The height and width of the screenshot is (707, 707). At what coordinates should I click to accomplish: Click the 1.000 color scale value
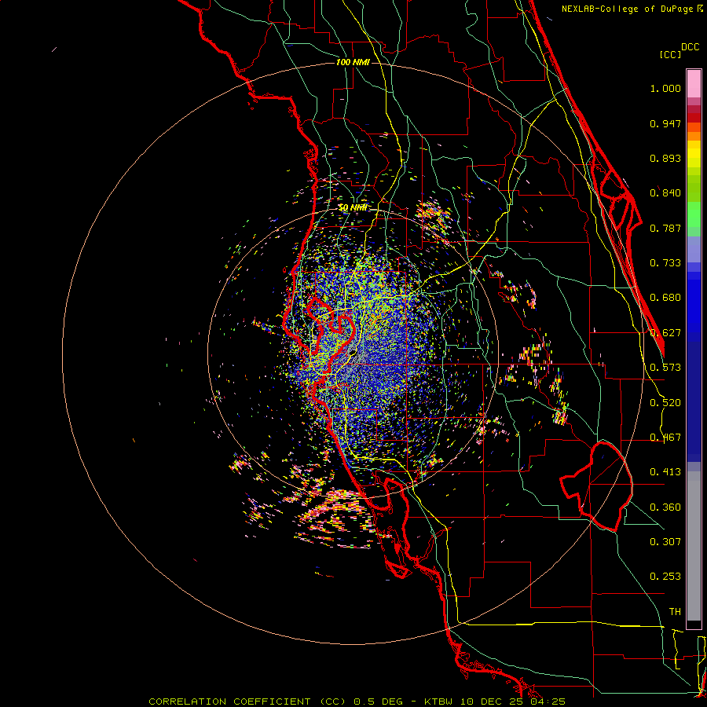[665, 88]
